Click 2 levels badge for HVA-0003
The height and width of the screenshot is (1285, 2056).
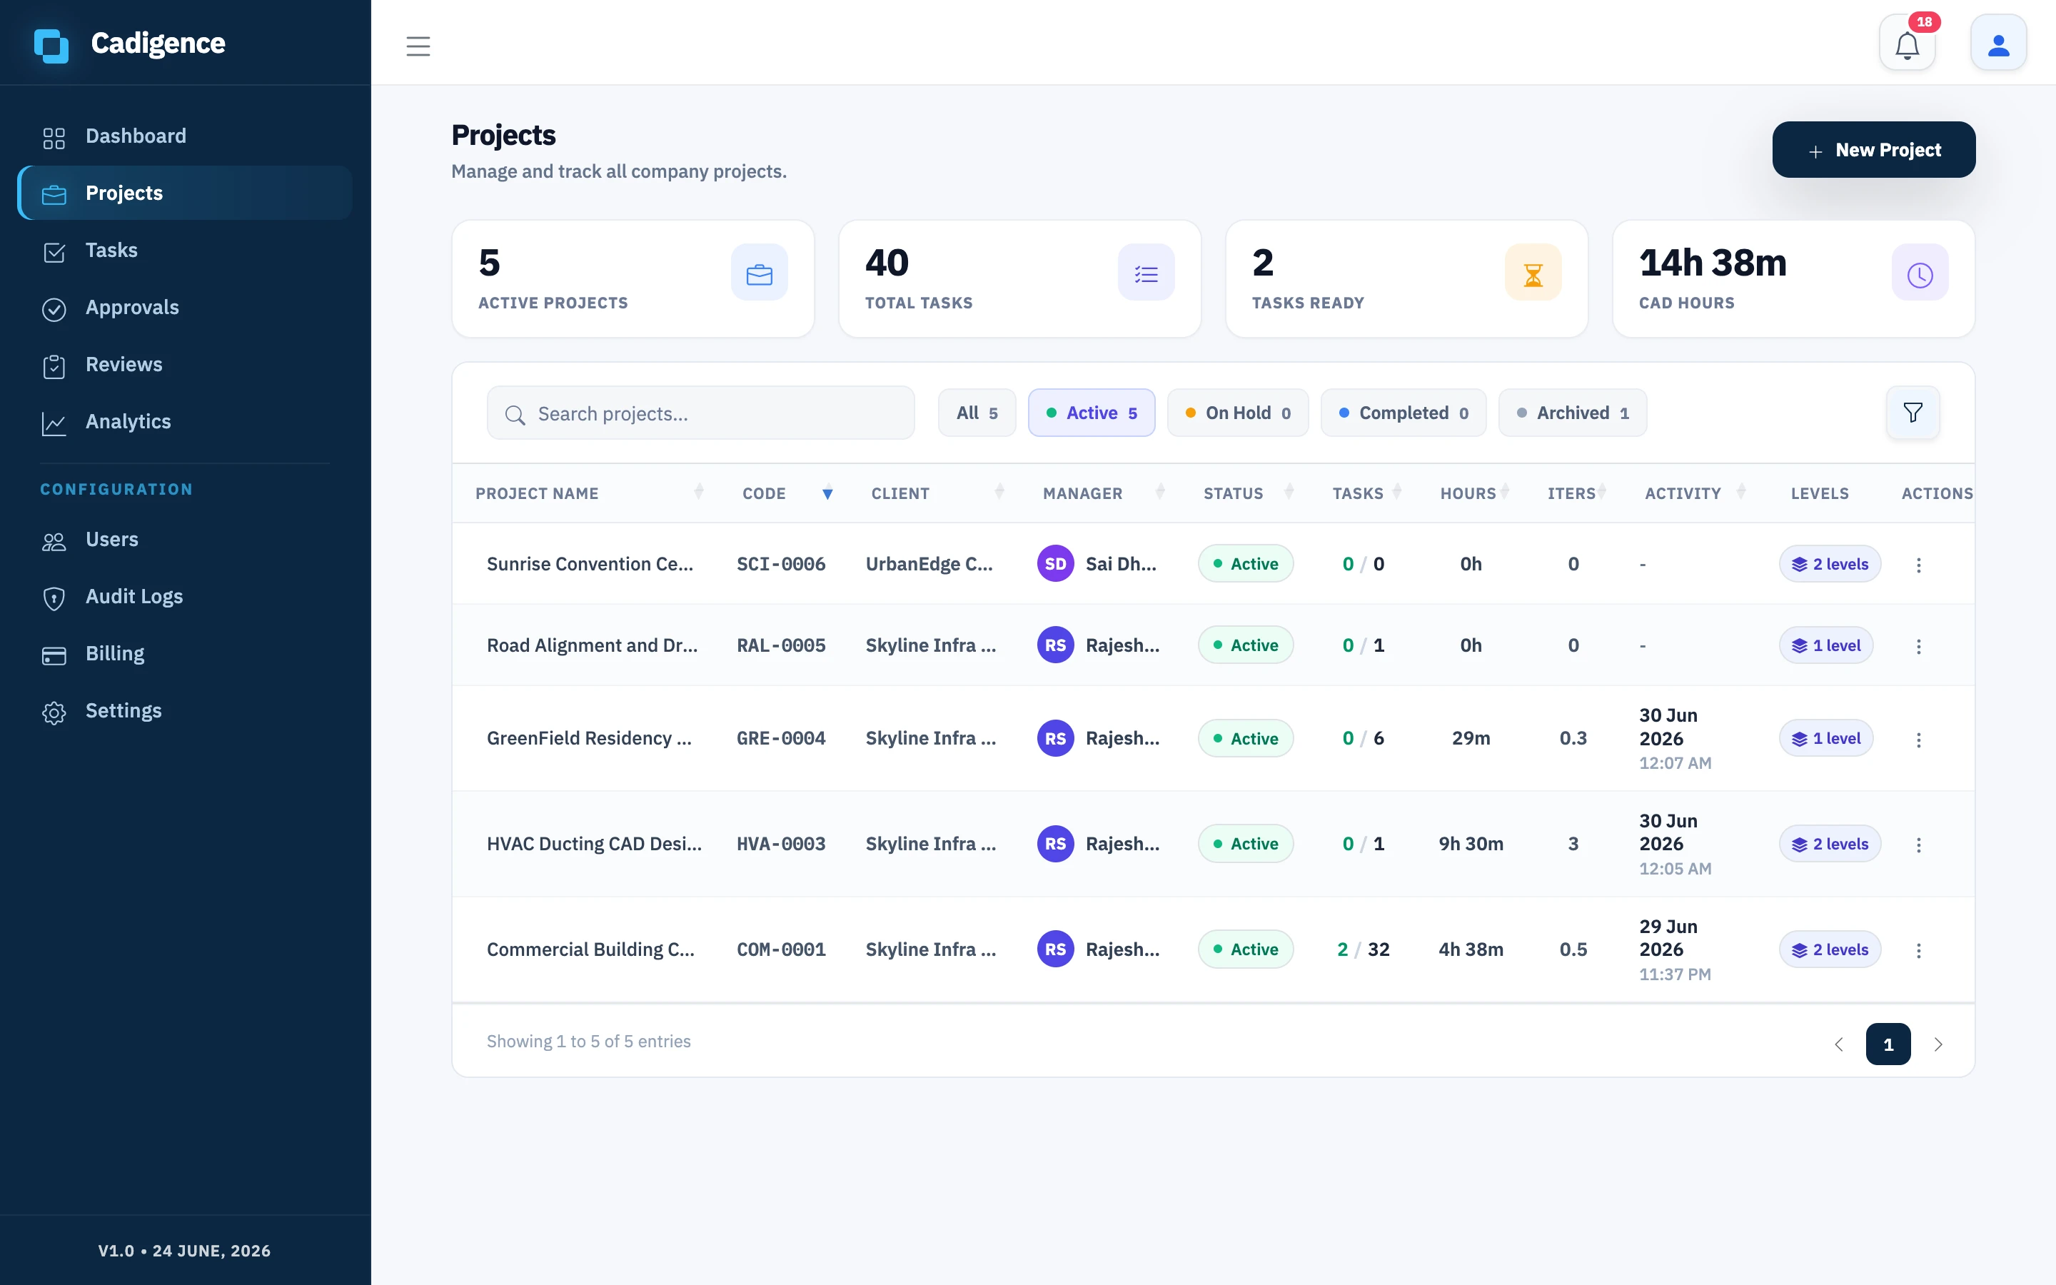pyautogui.click(x=1830, y=844)
